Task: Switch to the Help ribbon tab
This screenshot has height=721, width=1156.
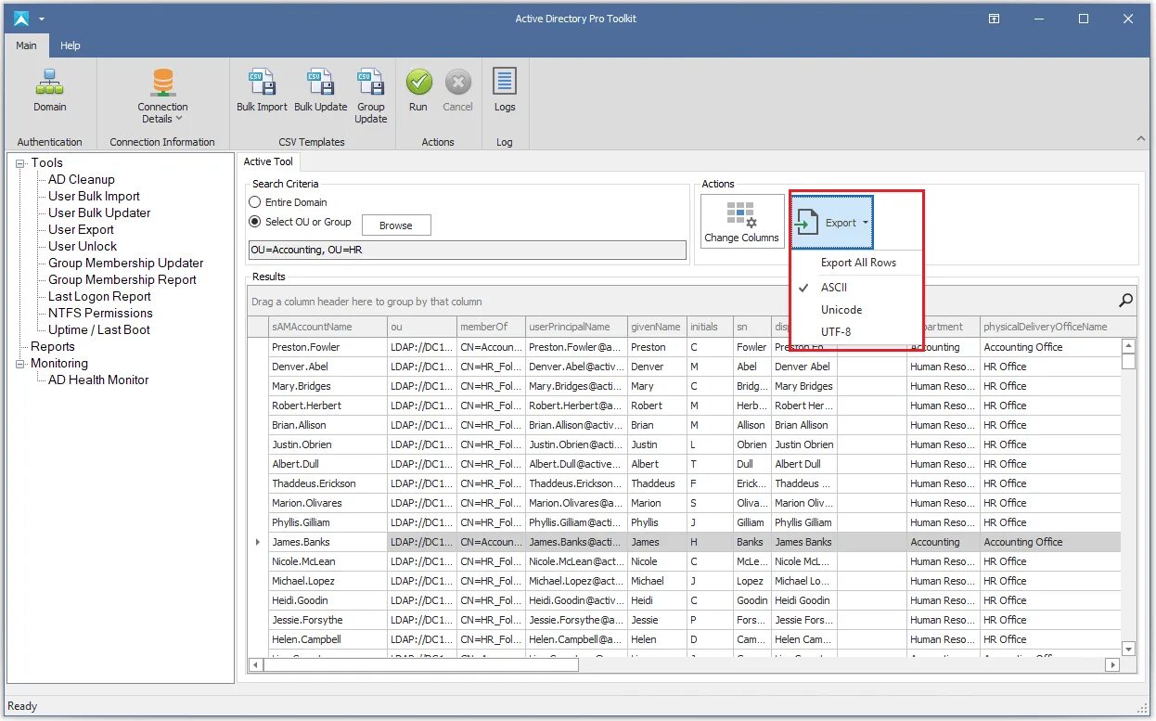Action: (x=71, y=45)
